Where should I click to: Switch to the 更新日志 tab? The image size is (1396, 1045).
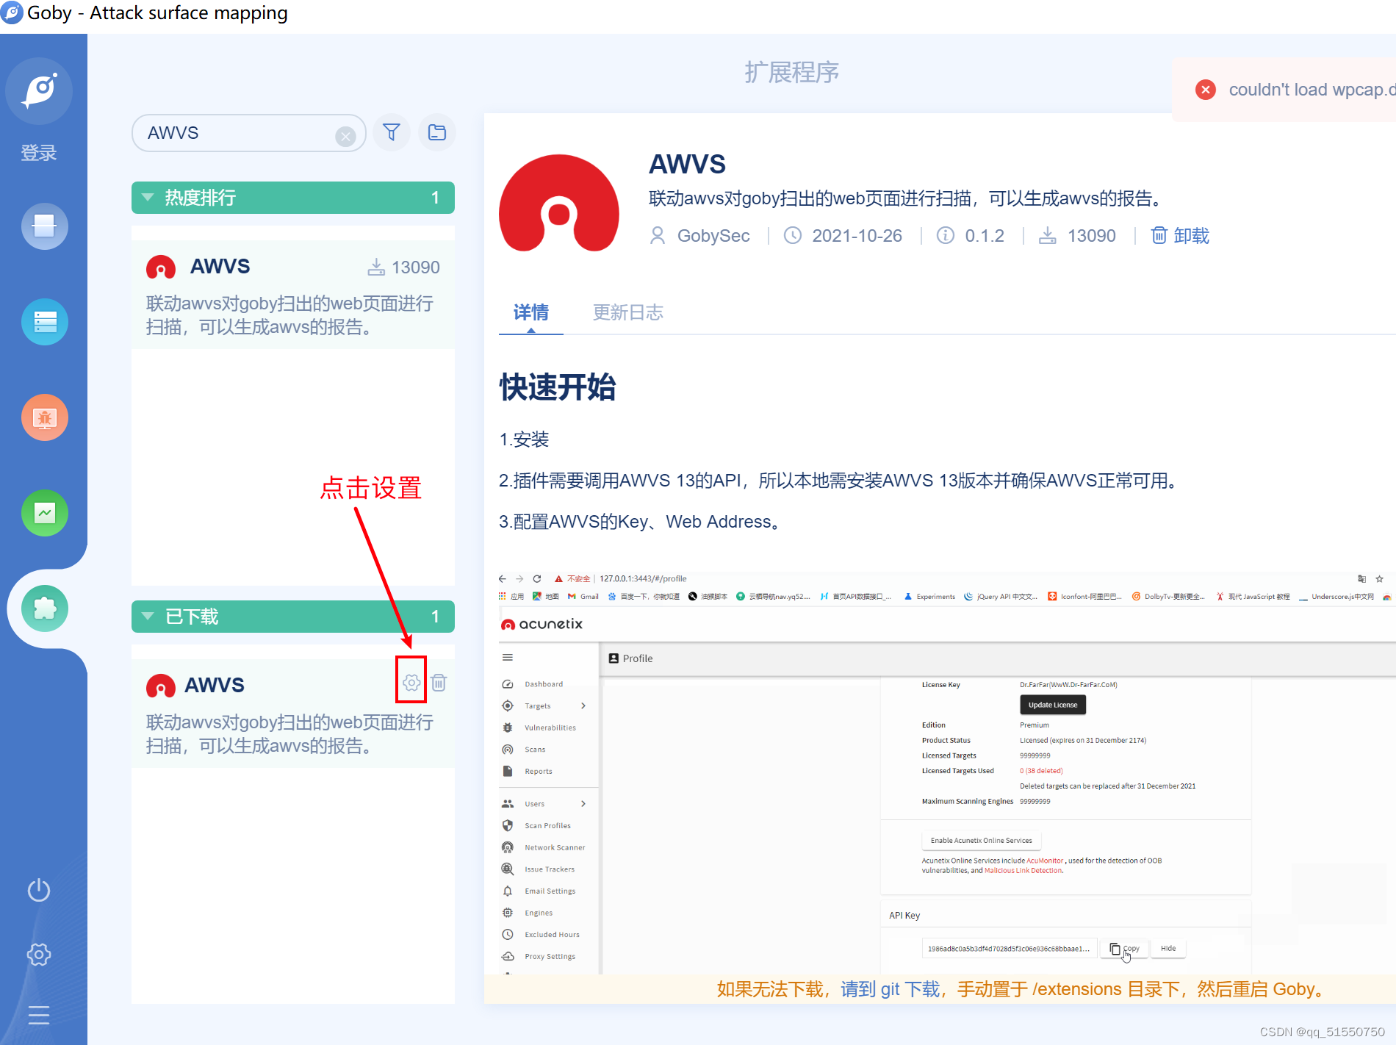coord(628,313)
